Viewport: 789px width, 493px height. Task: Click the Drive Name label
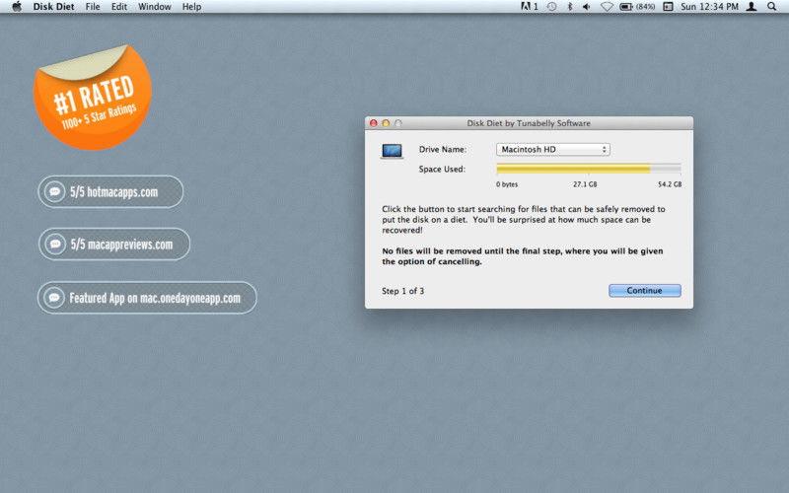tap(443, 150)
